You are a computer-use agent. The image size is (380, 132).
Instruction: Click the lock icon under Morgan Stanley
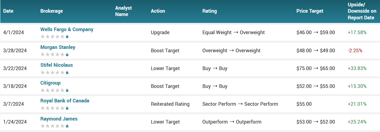coord(67,55)
